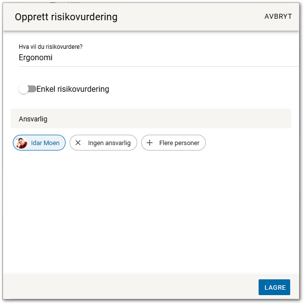The width and height of the screenshot is (304, 304).
Task: Toggle the Enkel risikovurdering switch
Action: tap(28, 89)
